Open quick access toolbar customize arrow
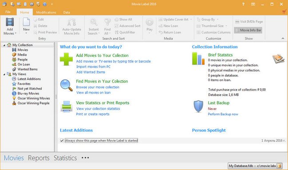The height and width of the screenshot is (170, 288). tap(52, 4)
